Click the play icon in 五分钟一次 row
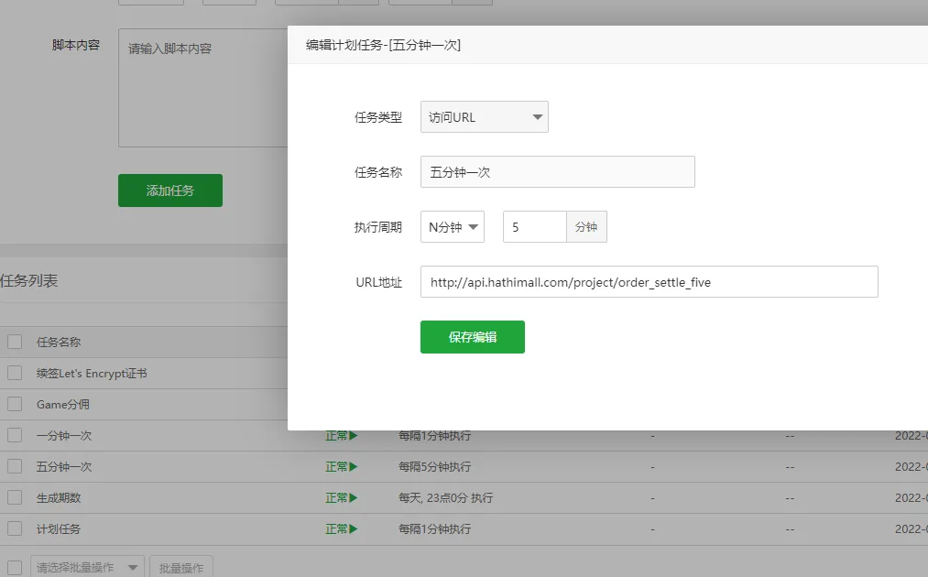The width and height of the screenshot is (928, 577). [354, 467]
